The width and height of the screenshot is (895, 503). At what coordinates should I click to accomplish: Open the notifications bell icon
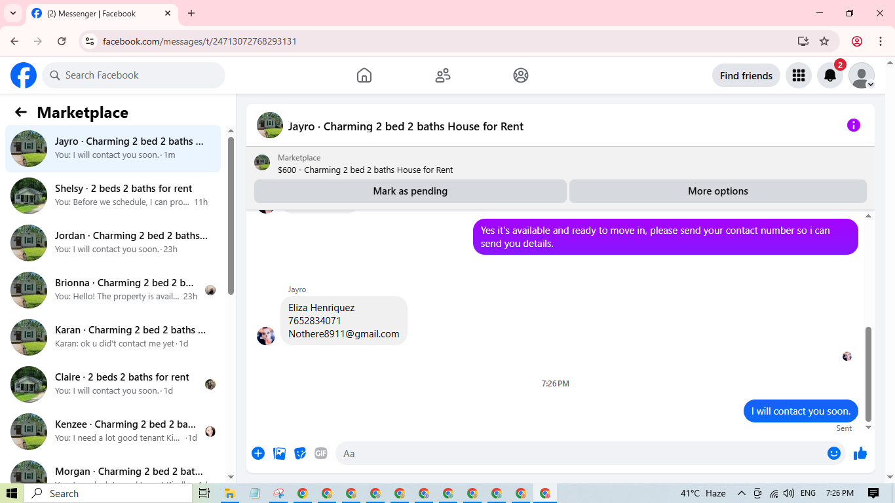coord(829,75)
